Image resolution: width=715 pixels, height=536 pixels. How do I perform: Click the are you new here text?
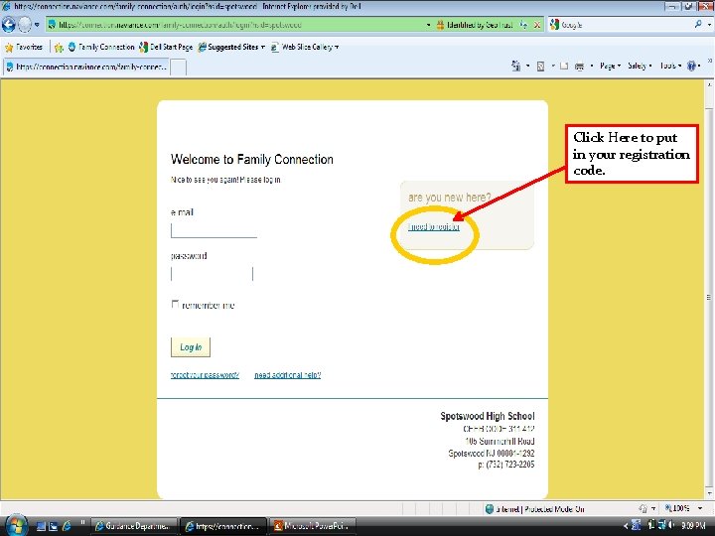[x=449, y=198]
